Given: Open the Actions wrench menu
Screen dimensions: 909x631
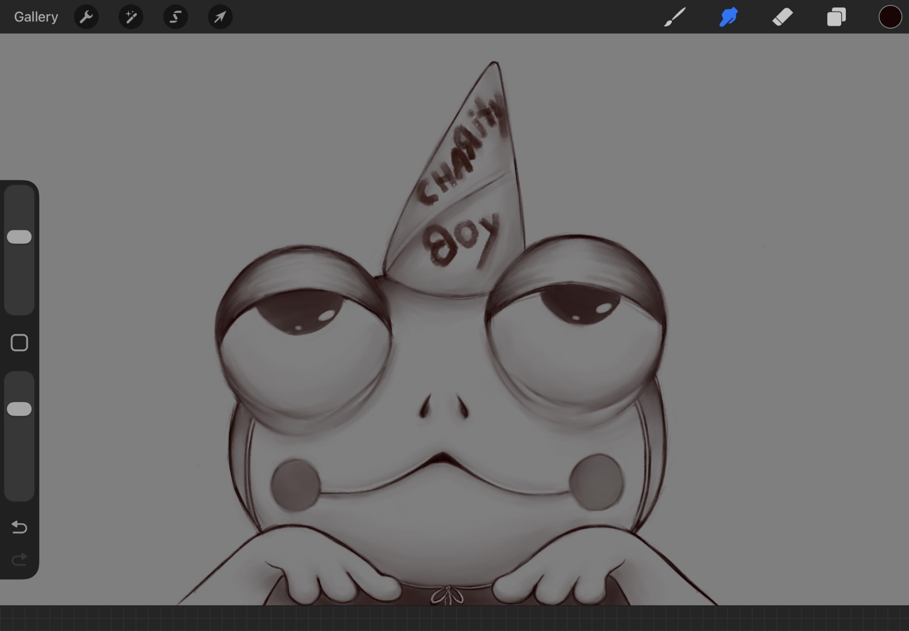Looking at the screenshot, I should point(86,17).
